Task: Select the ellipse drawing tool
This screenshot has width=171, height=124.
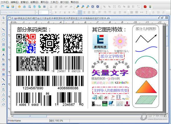Action: (x=3, y=40)
